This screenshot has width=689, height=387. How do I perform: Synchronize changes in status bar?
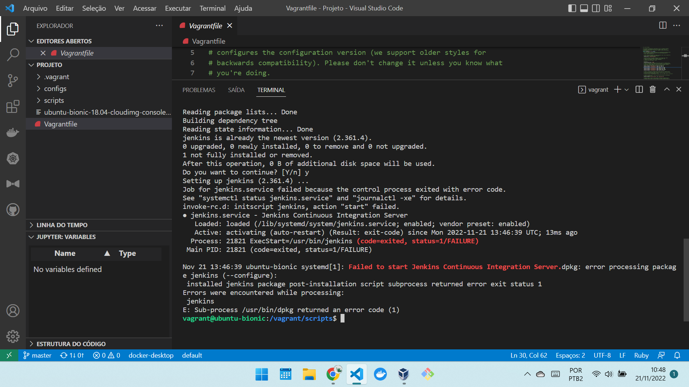coord(72,355)
